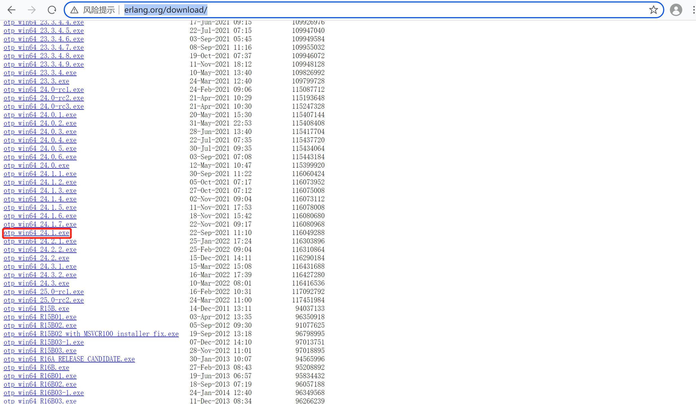The width and height of the screenshot is (696, 404).
Task: Open the otp_win64_R15B01.exe link
Action: click(40, 317)
